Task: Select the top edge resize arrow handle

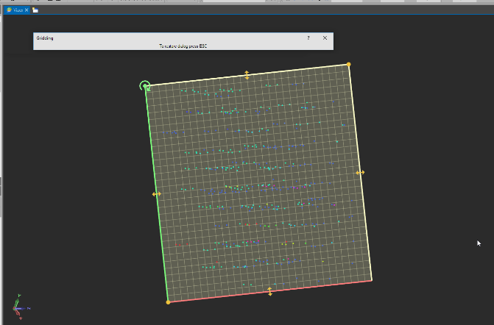Action: click(x=247, y=75)
